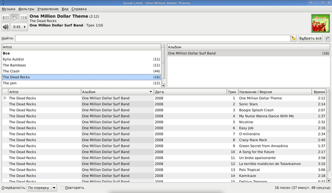This screenshot has height=193, width=332.
Task: Click the artist pane scroll-up arrow
Action: (163, 45)
